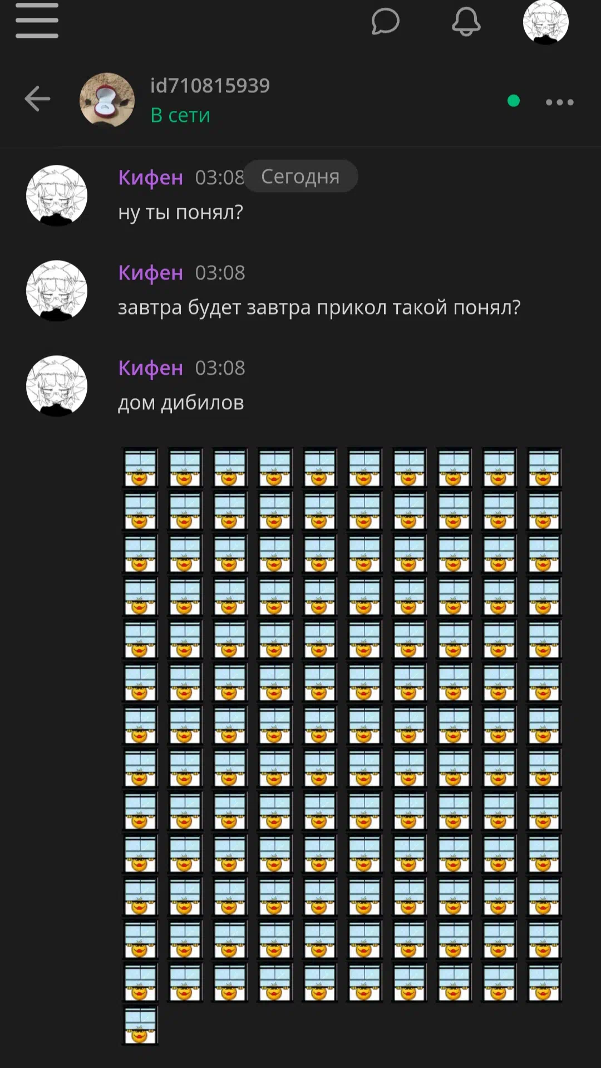The width and height of the screenshot is (601, 1068).
Task: Open your profile avatar in top bar
Action: [x=545, y=22]
